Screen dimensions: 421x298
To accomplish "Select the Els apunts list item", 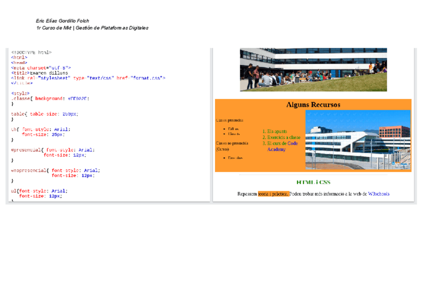I will 277,131.
